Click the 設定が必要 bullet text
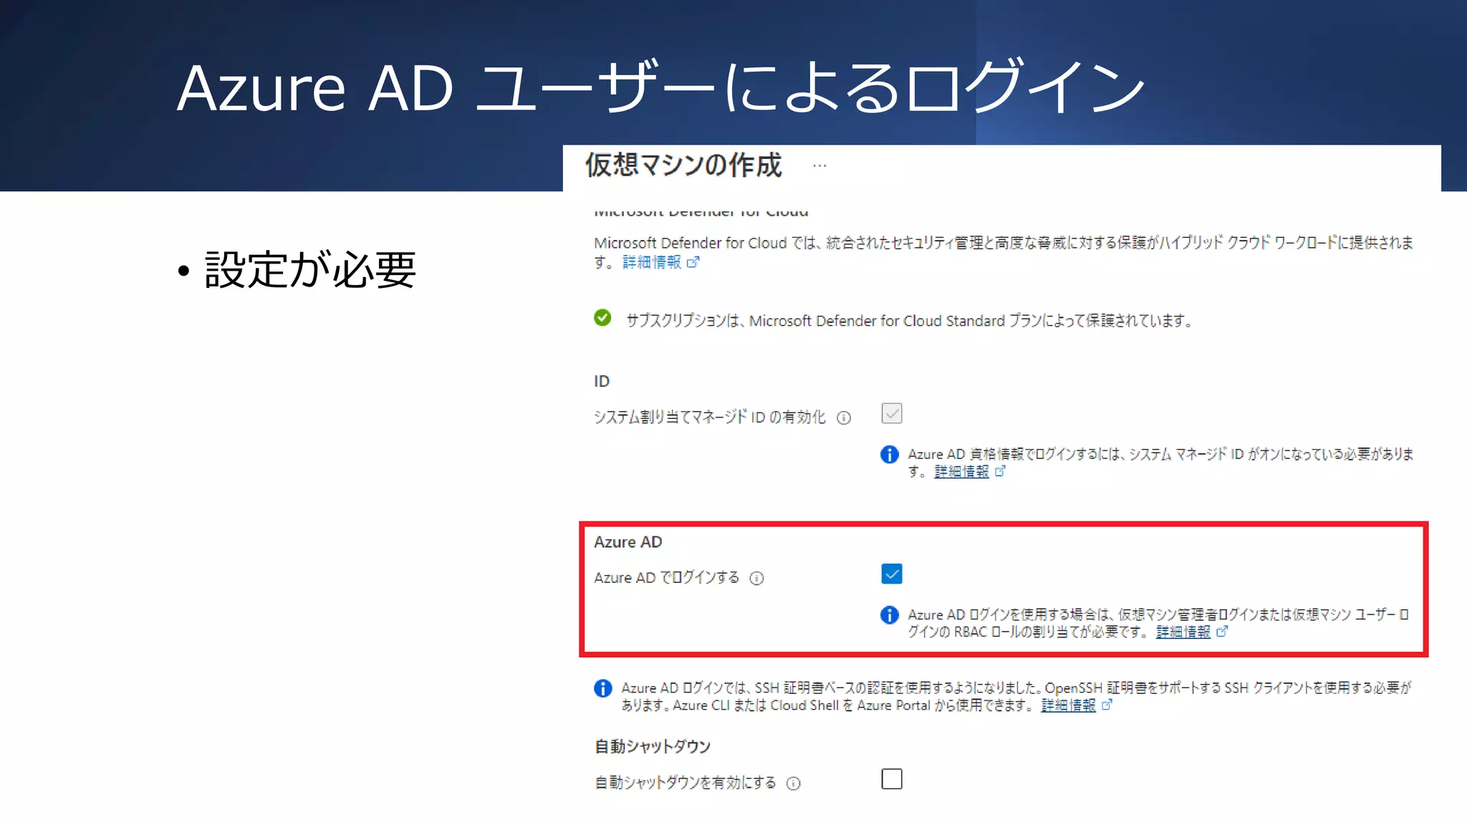Viewport: 1467px width, 825px height. coord(310,270)
